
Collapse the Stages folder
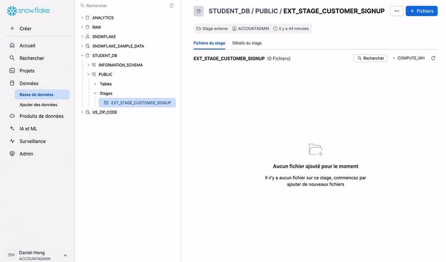[95, 93]
